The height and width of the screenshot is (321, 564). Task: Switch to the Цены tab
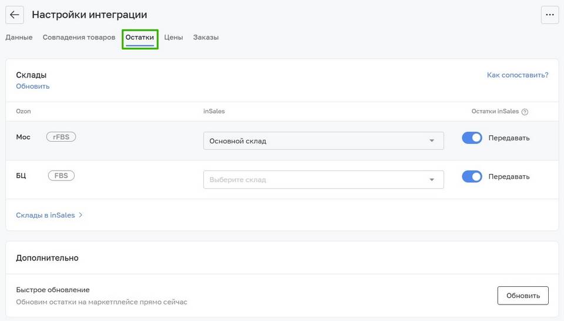point(173,38)
